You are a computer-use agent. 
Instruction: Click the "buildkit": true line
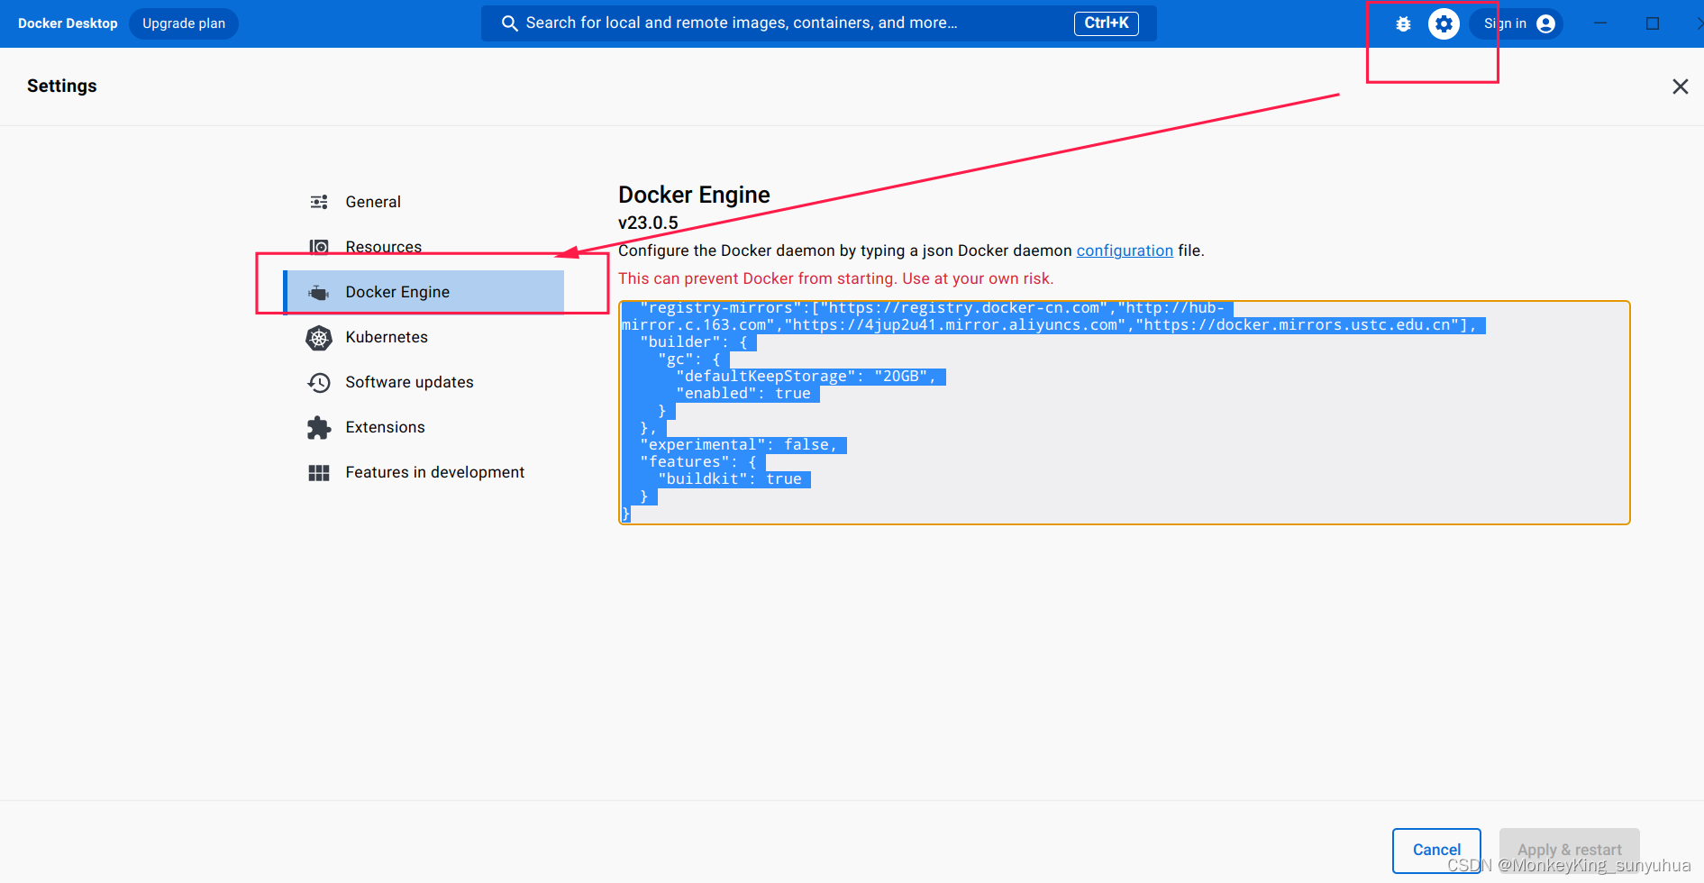[729, 479]
